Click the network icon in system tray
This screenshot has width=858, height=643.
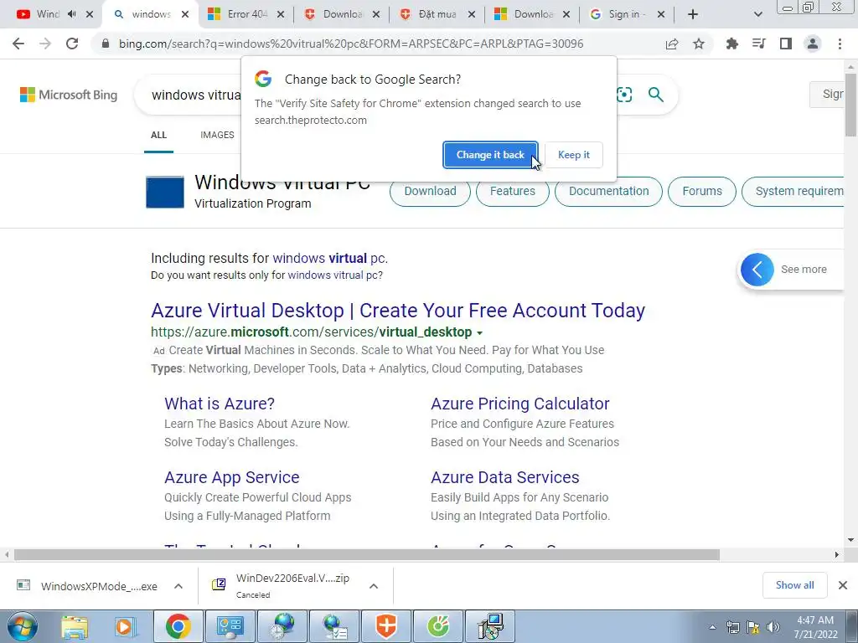(x=732, y=627)
